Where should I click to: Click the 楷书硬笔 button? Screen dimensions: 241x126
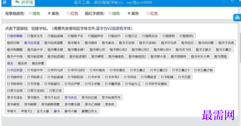(x=98, y=56)
